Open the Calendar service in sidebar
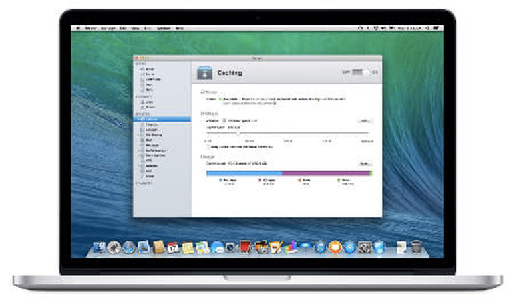 [151, 124]
